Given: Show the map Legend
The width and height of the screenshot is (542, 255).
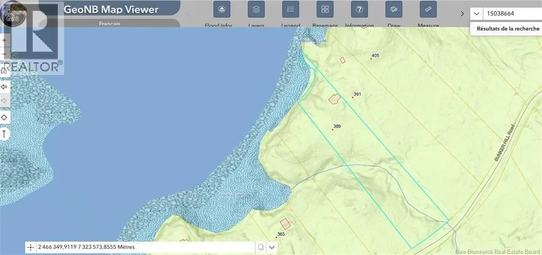Looking at the screenshot, I should point(291,10).
